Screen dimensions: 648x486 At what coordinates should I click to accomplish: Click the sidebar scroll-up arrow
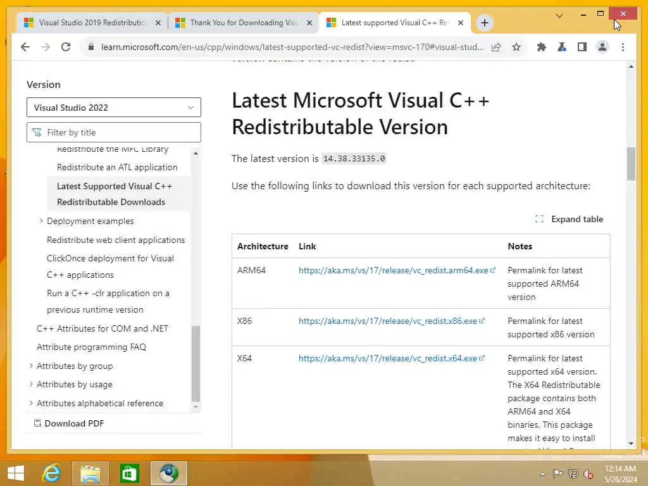pyautogui.click(x=196, y=153)
